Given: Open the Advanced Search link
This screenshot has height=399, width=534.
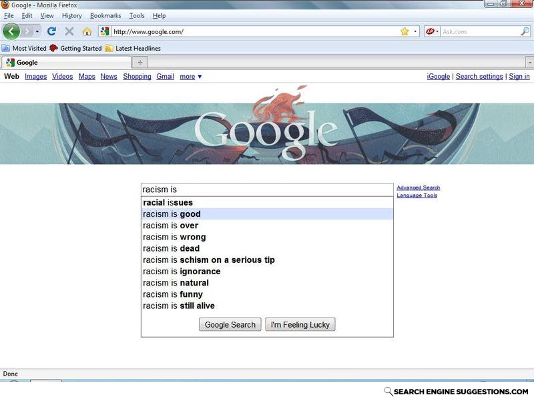Looking at the screenshot, I should point(419,187).
